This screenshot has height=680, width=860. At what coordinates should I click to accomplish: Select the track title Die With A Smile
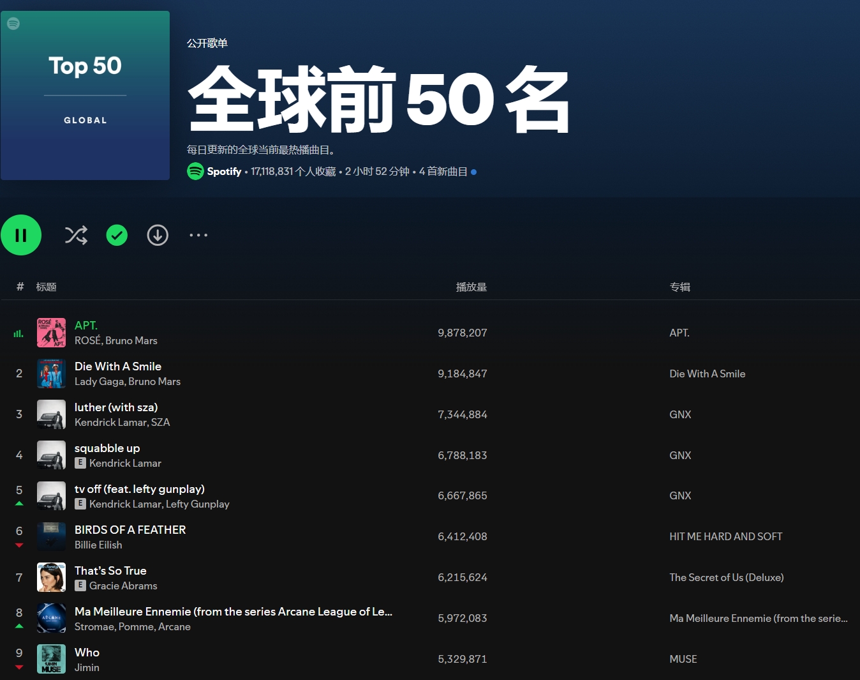118,366
